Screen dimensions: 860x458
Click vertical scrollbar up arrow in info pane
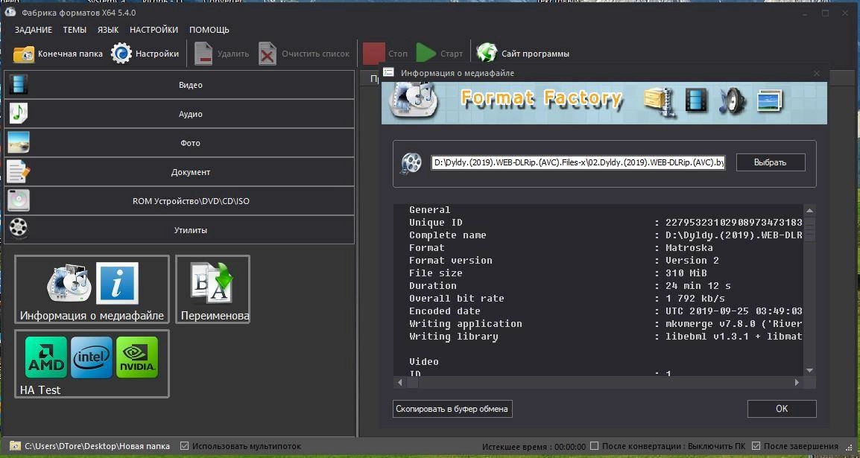pyautogui.click(x=809, y=210)
